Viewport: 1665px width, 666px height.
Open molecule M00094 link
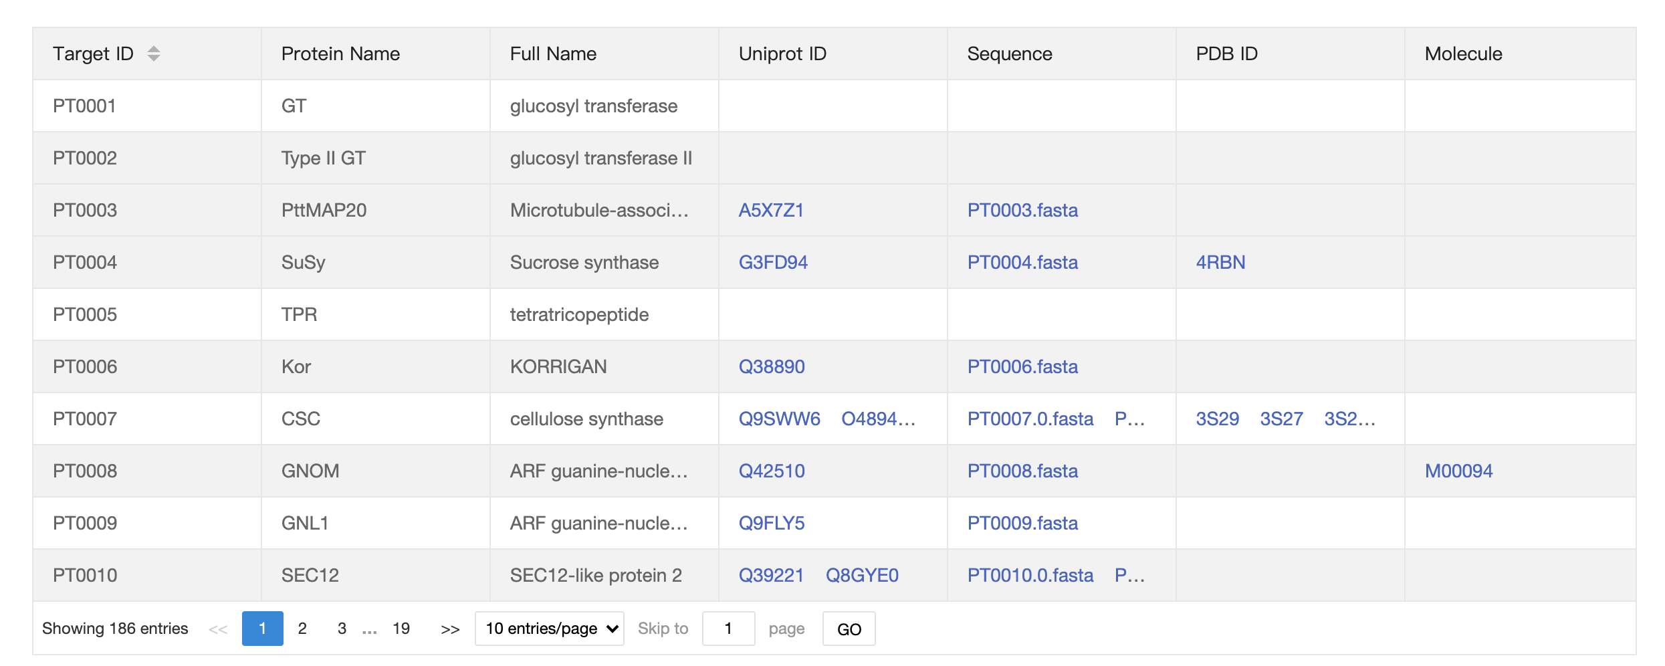[1458, 471]
